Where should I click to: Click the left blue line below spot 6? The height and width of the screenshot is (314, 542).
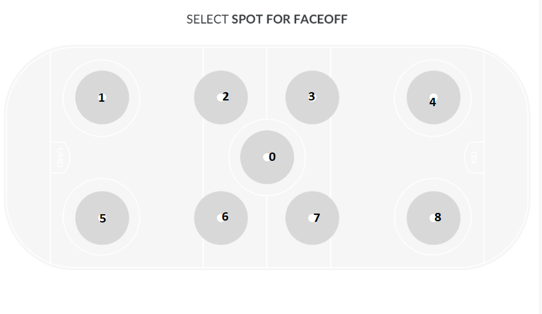pos(203,254)
